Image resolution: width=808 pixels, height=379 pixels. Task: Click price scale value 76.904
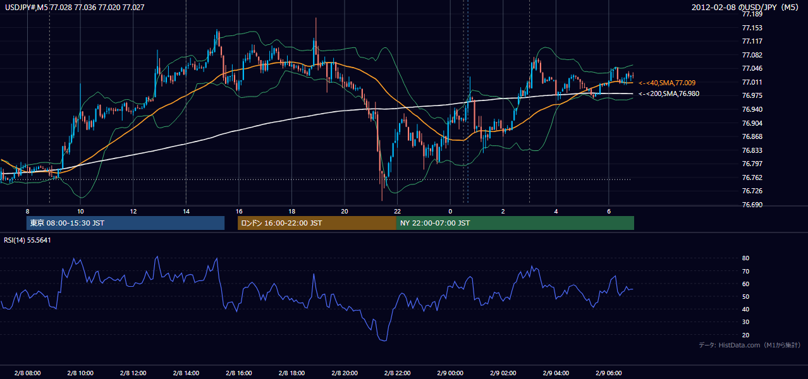coord(752,123)
